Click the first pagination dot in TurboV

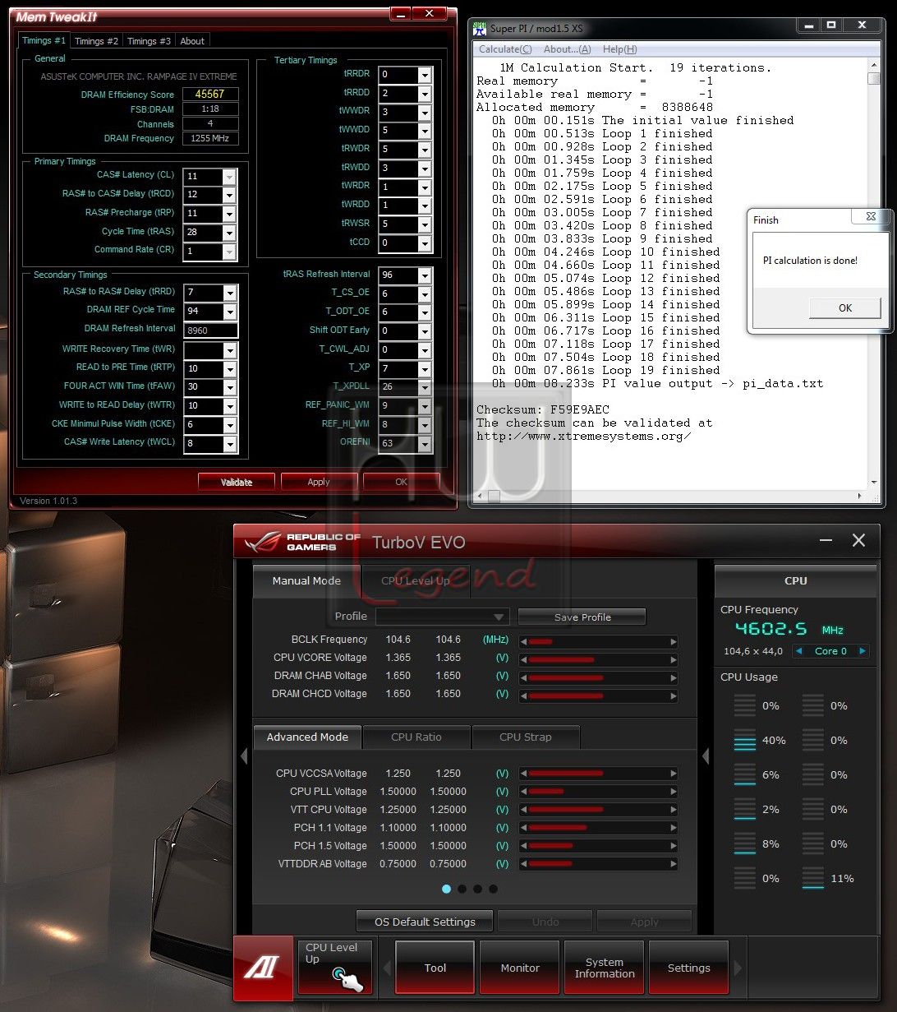coord(446,889)
